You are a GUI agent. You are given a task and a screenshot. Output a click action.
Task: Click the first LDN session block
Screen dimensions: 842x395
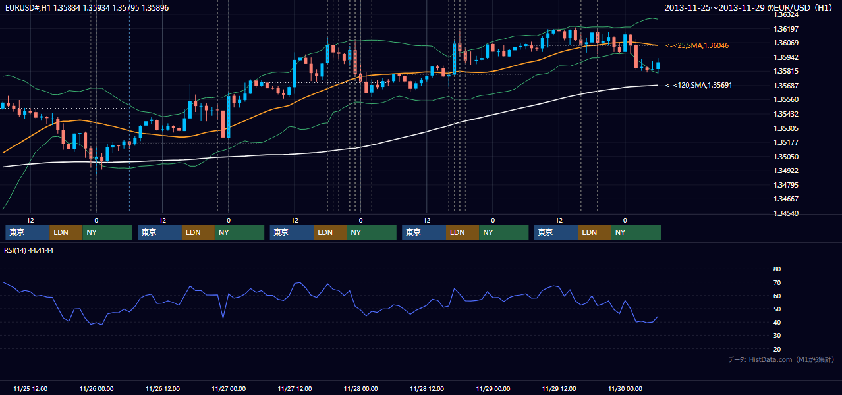coord(67,232)
